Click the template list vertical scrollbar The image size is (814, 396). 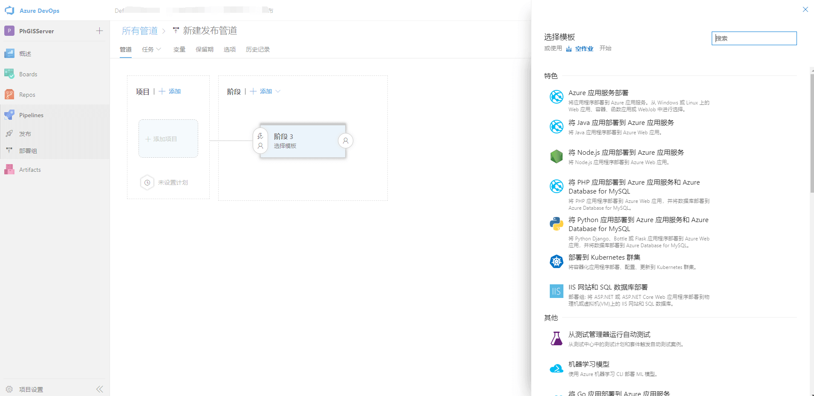(811, 132)
